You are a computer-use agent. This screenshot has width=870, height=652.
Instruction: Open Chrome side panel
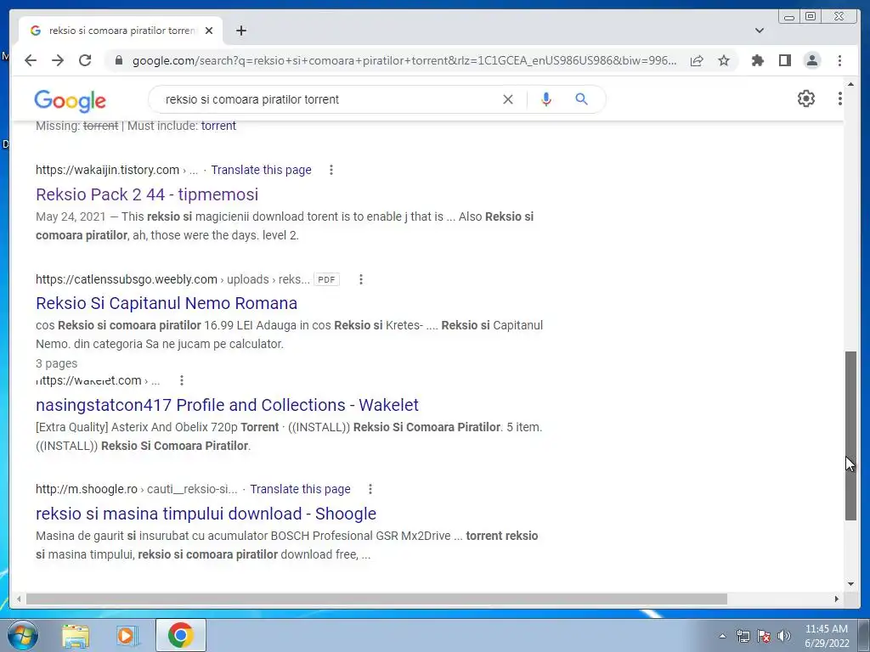point(784,60)
